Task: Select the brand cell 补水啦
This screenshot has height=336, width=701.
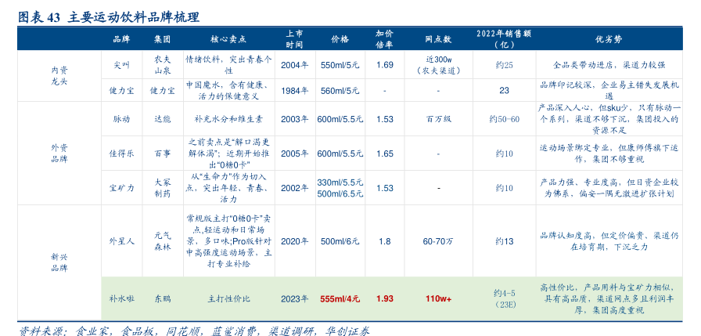Action: 121,298
